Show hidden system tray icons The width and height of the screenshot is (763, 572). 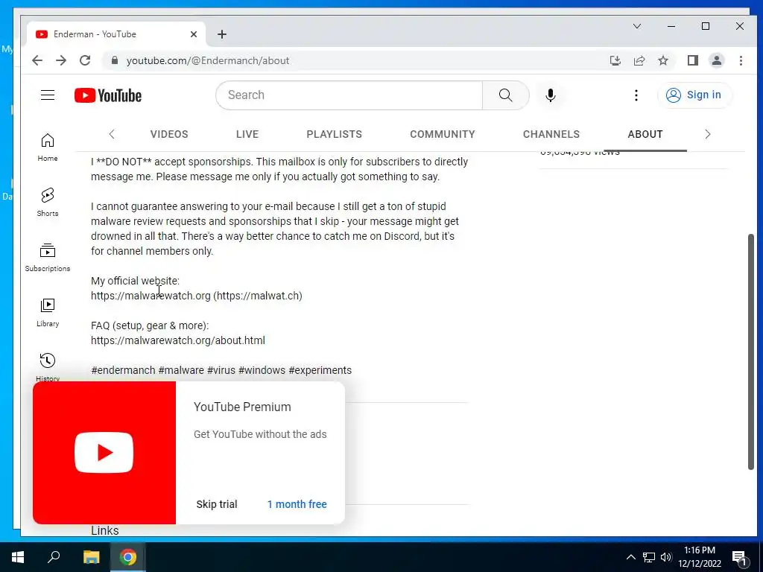point(630,557)
